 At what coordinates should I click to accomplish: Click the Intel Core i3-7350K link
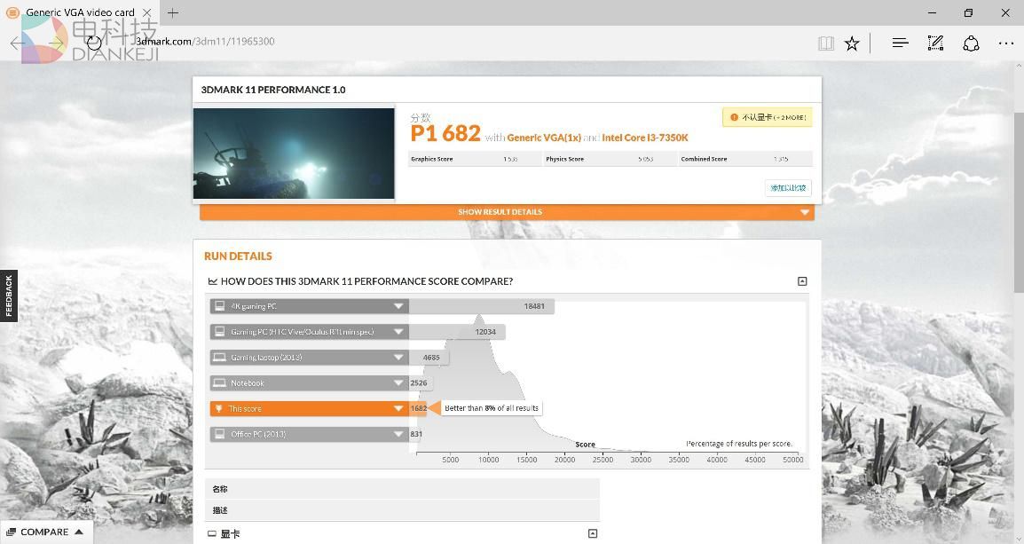point(645,138)
